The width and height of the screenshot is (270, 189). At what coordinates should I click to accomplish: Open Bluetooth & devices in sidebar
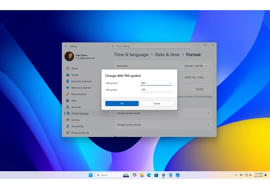click(87, 81)
